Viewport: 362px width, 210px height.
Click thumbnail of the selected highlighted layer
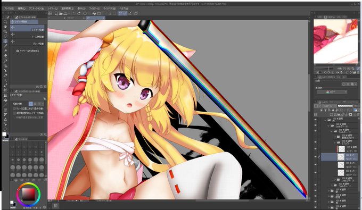[x=341, y=157]
